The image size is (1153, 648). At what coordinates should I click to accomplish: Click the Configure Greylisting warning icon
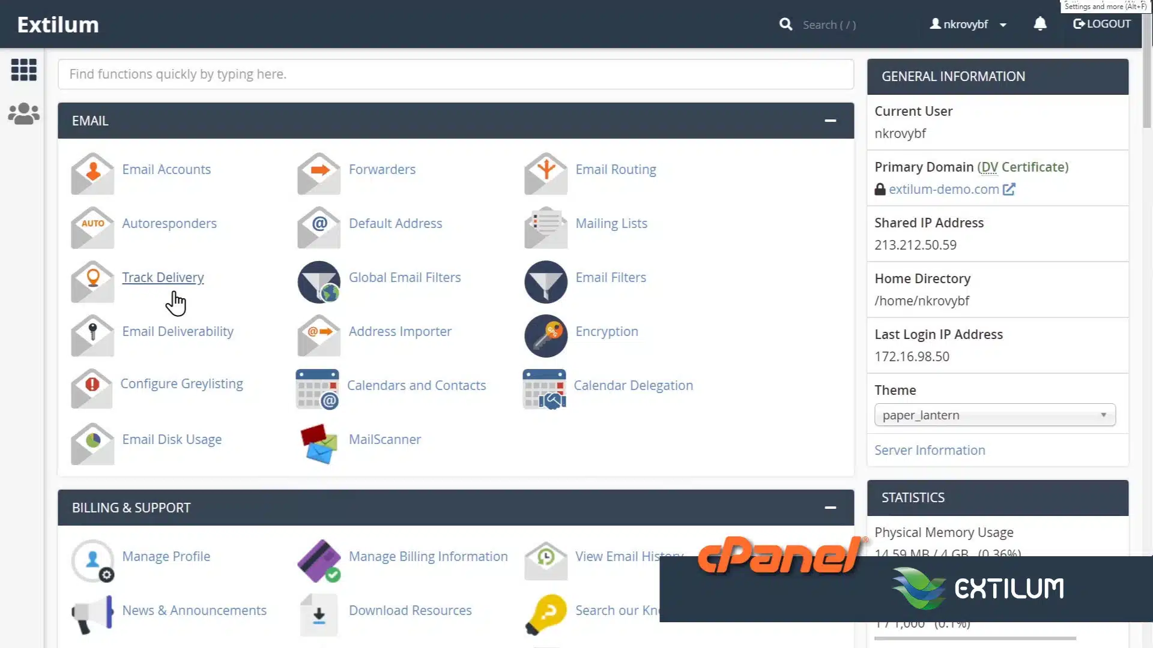click(x=91, y=389)
